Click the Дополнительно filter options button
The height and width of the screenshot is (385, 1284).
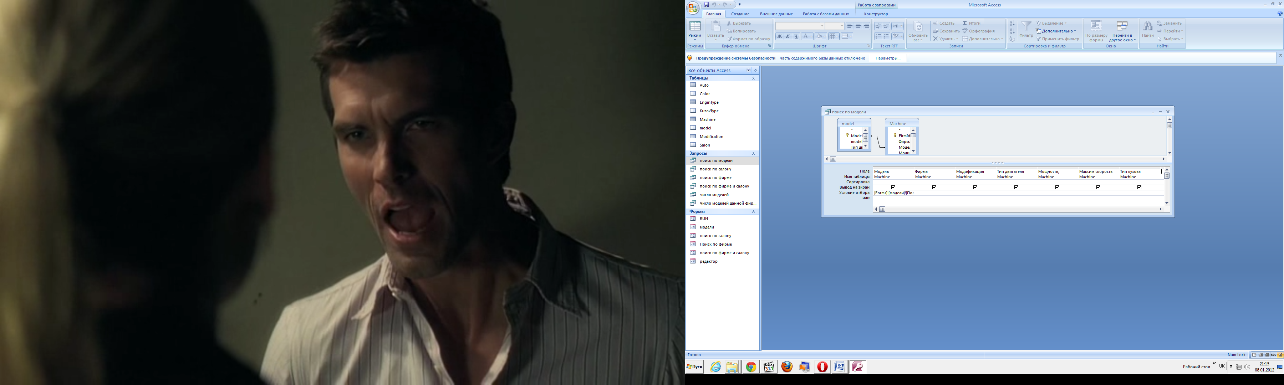[x=1056, y=31]
